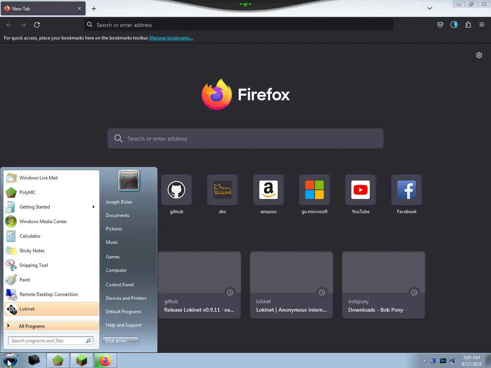
Task: Launch Paint from Start menu
Action: (x=51, y=280)
